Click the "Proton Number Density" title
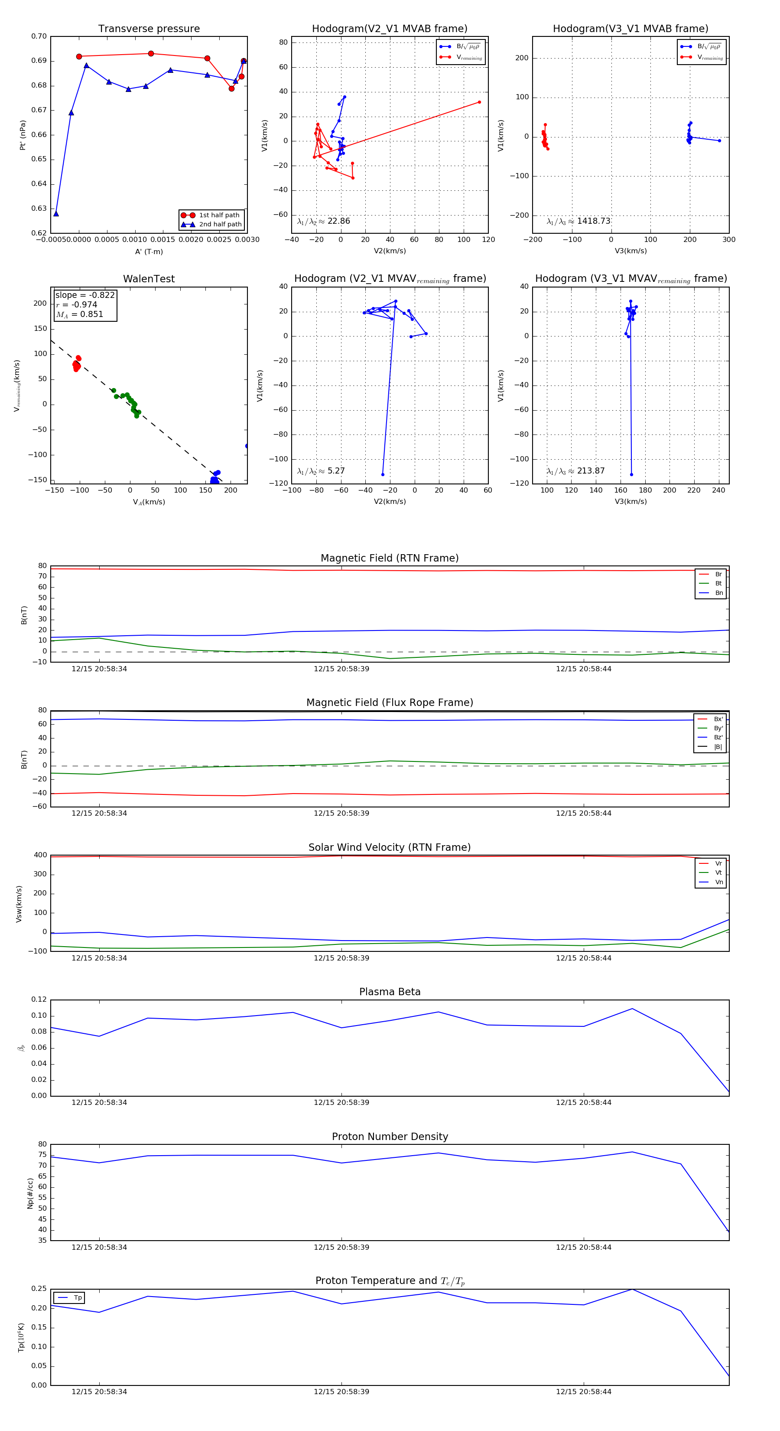Screen dimensions: 780x1431 [390, 1137]
